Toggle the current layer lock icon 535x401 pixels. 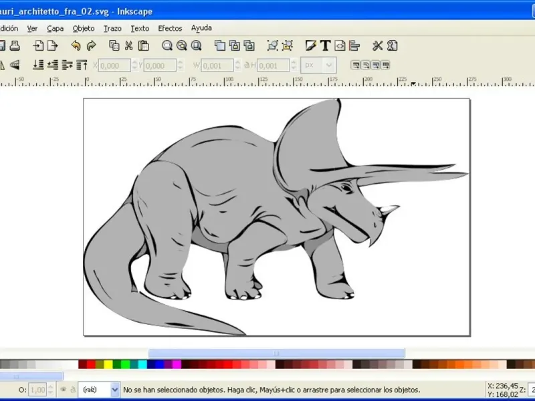coord(72,389)
